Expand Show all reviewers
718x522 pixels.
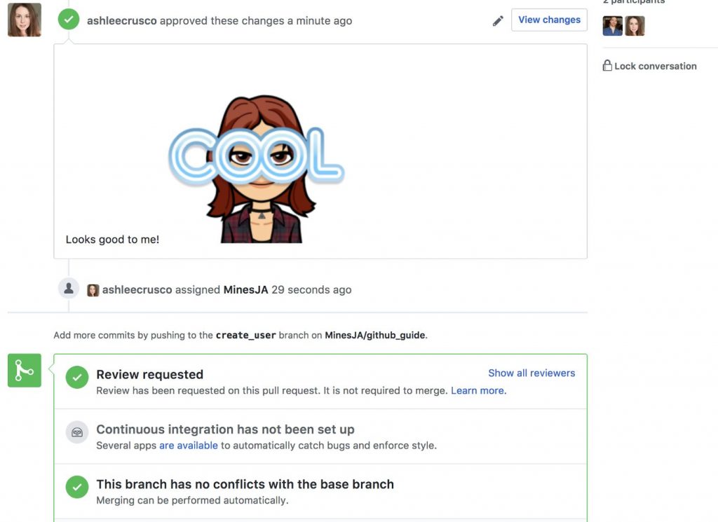pos(531,373)
